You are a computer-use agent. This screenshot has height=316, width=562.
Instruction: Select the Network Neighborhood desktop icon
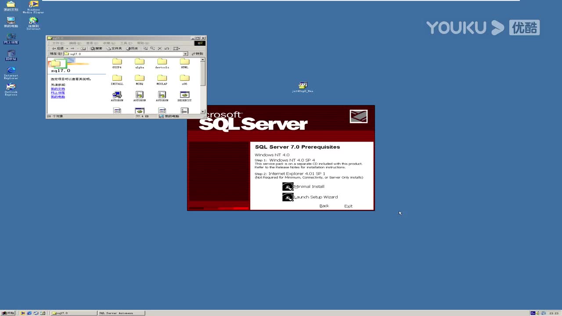pyautogui.click(x=11, y=39)
